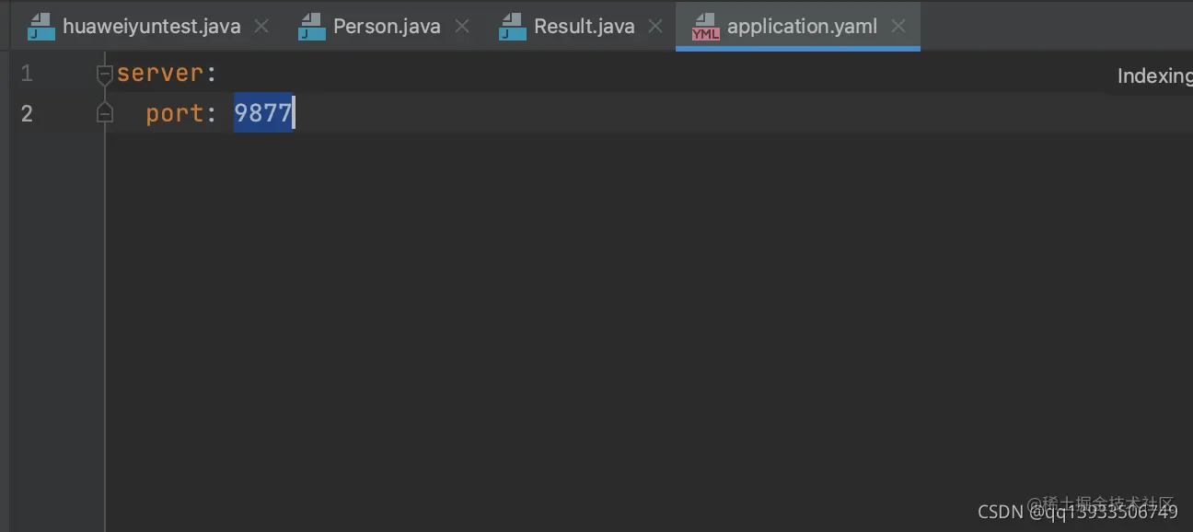Click line number 1 in the gutter
The width and height of the screenshot is (1193, 532).
[27, 74]
